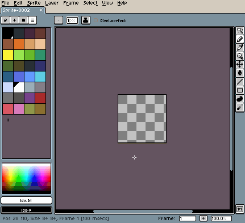Screen dimensions: 245x223
Task: Select the Eyedropper tool
Action: [240, 48]
